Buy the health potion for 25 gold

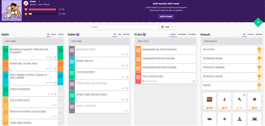pyautogui.click(x=224, y=101)
